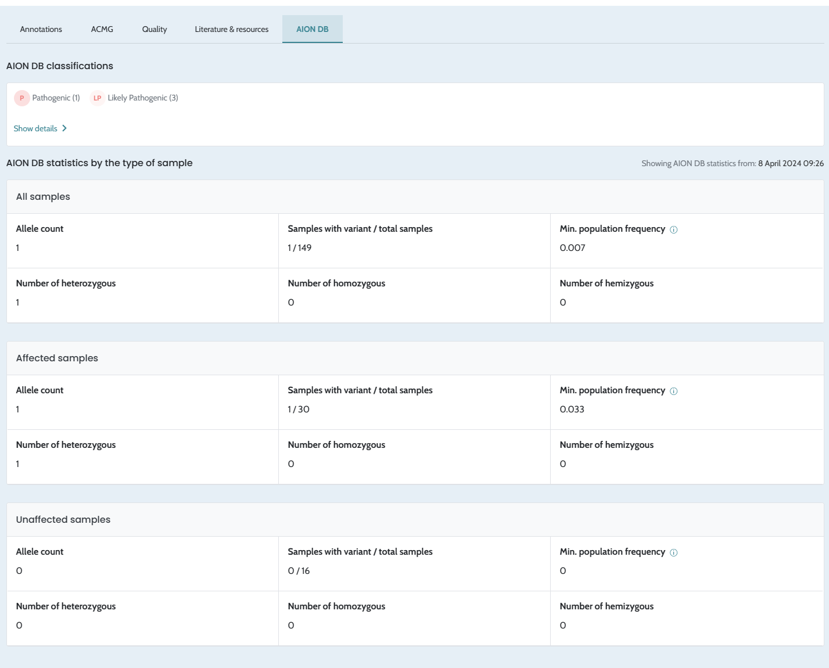This screenshot has width=829, height=668.
Task: Open Literature & resources tab
Action: tap(231, 29)
